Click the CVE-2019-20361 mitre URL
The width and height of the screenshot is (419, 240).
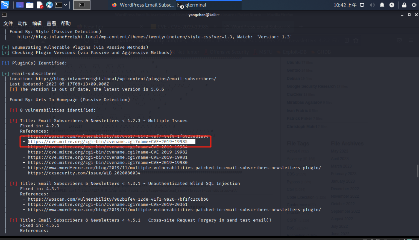108,204
